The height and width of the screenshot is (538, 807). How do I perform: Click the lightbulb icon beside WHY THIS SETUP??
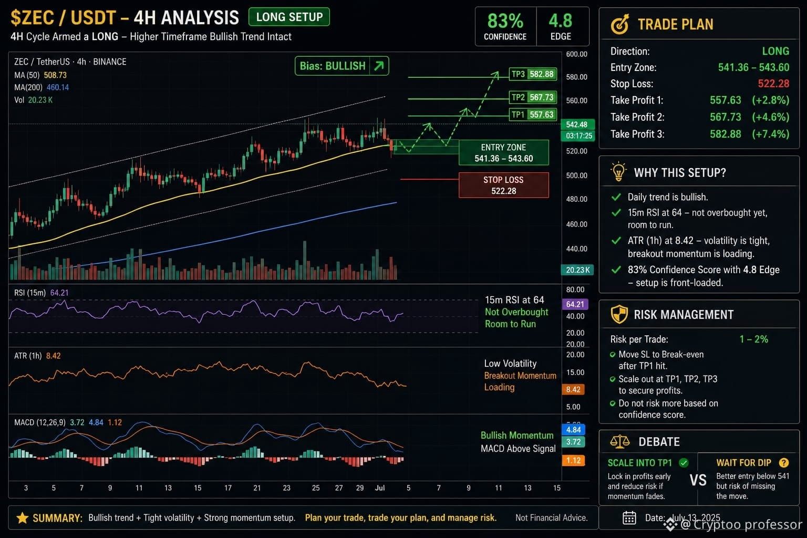[618, 172]
